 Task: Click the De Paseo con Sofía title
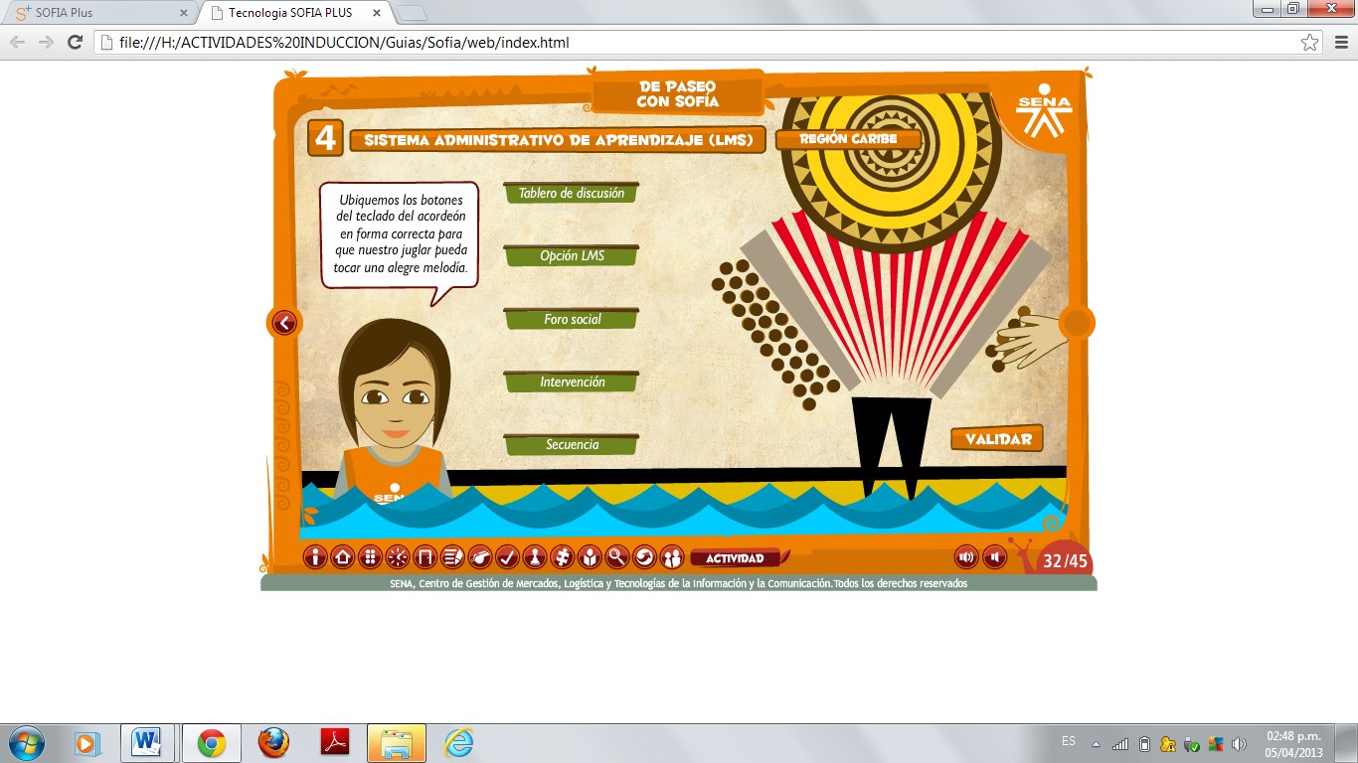pos(678,93)
